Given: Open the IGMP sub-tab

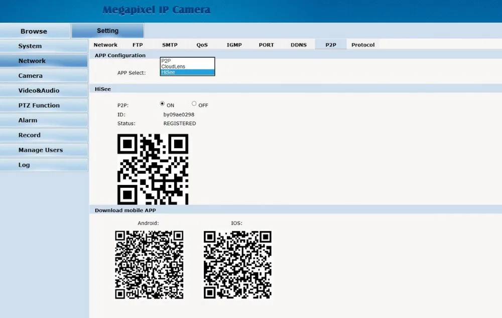Looking at the screenshot, I should pos(234,45).
